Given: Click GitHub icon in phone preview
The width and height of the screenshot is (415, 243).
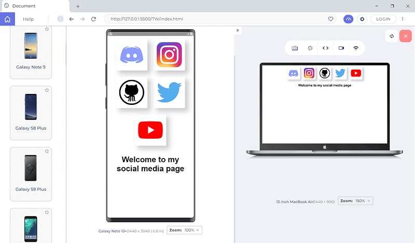Looking at the screenshot, I should click(132, 92).
